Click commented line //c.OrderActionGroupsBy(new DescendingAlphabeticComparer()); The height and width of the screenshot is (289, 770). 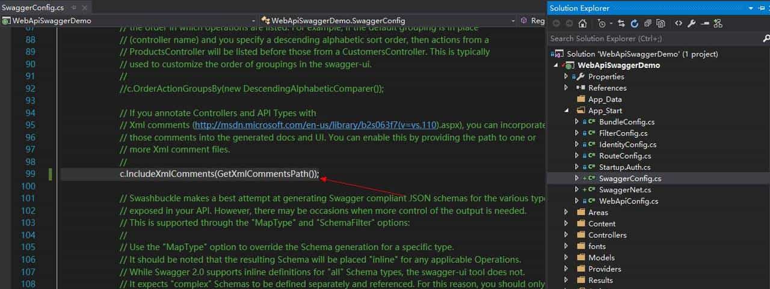251,88
